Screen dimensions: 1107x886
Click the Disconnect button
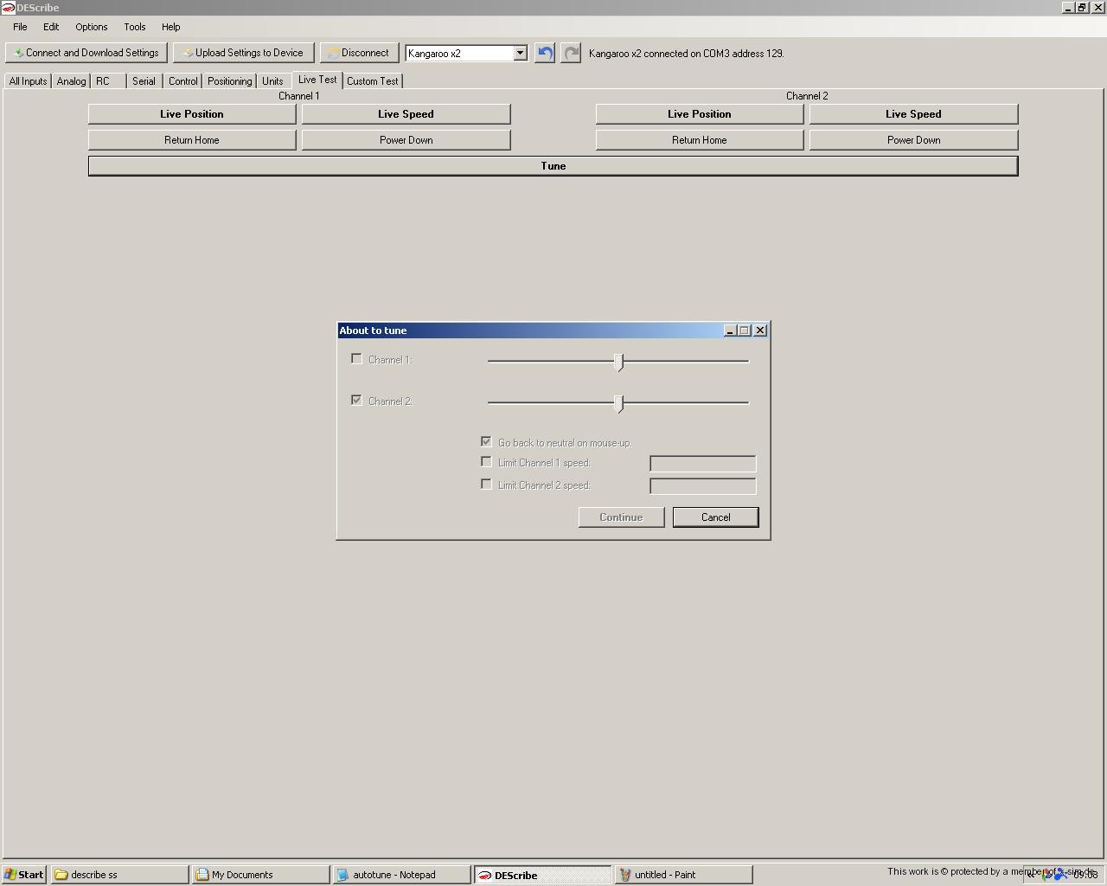coord(359,53)
